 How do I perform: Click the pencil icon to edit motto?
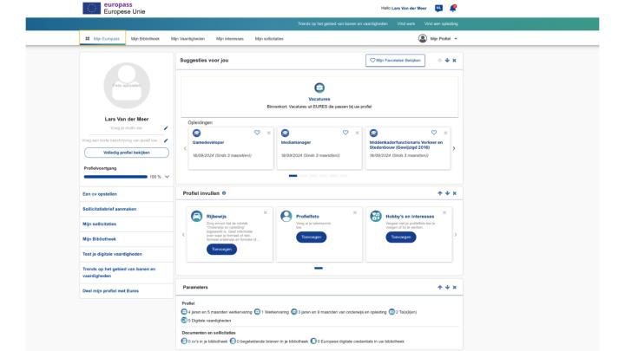click(166, 128)
